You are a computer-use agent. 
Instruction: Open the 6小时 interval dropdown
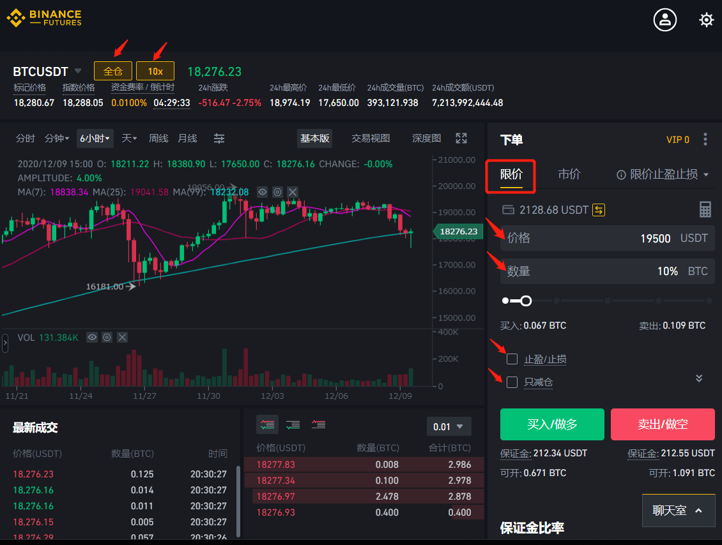click(95, 138)
